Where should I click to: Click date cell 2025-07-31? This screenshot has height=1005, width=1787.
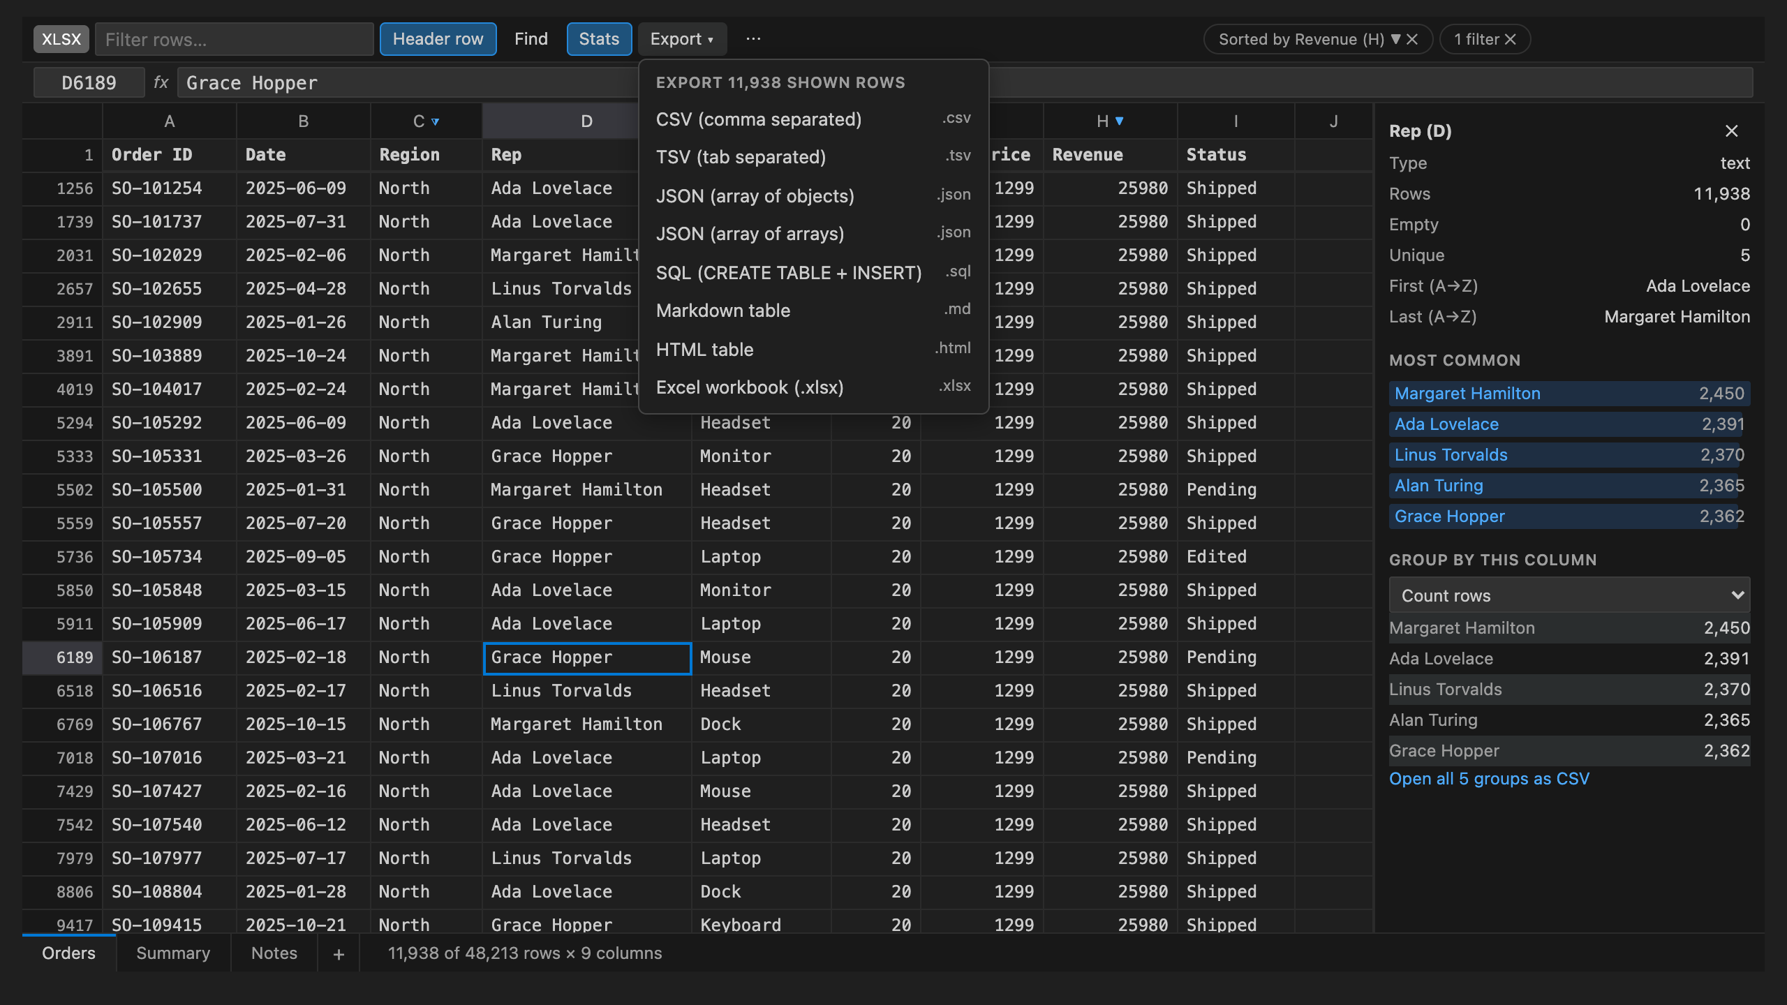[x=304, y=222]
